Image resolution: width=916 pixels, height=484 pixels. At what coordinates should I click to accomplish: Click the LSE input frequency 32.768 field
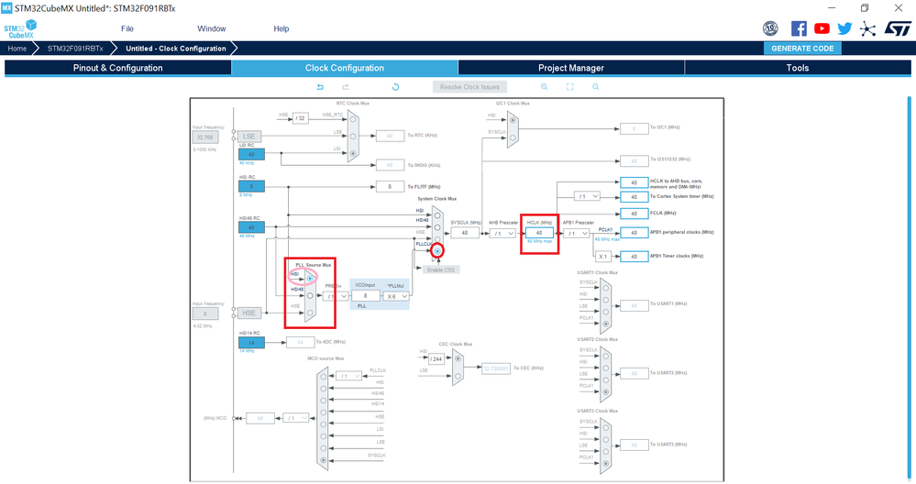(205, 137)
